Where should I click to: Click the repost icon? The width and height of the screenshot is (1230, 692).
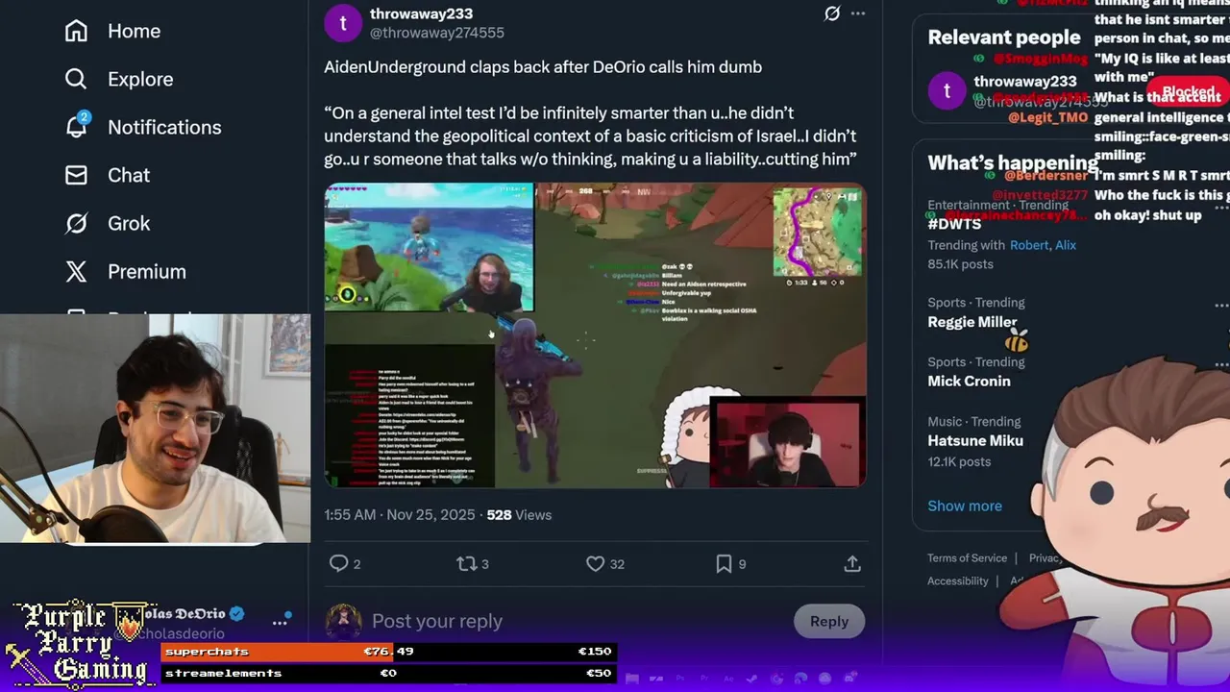(x=466, y=564)
